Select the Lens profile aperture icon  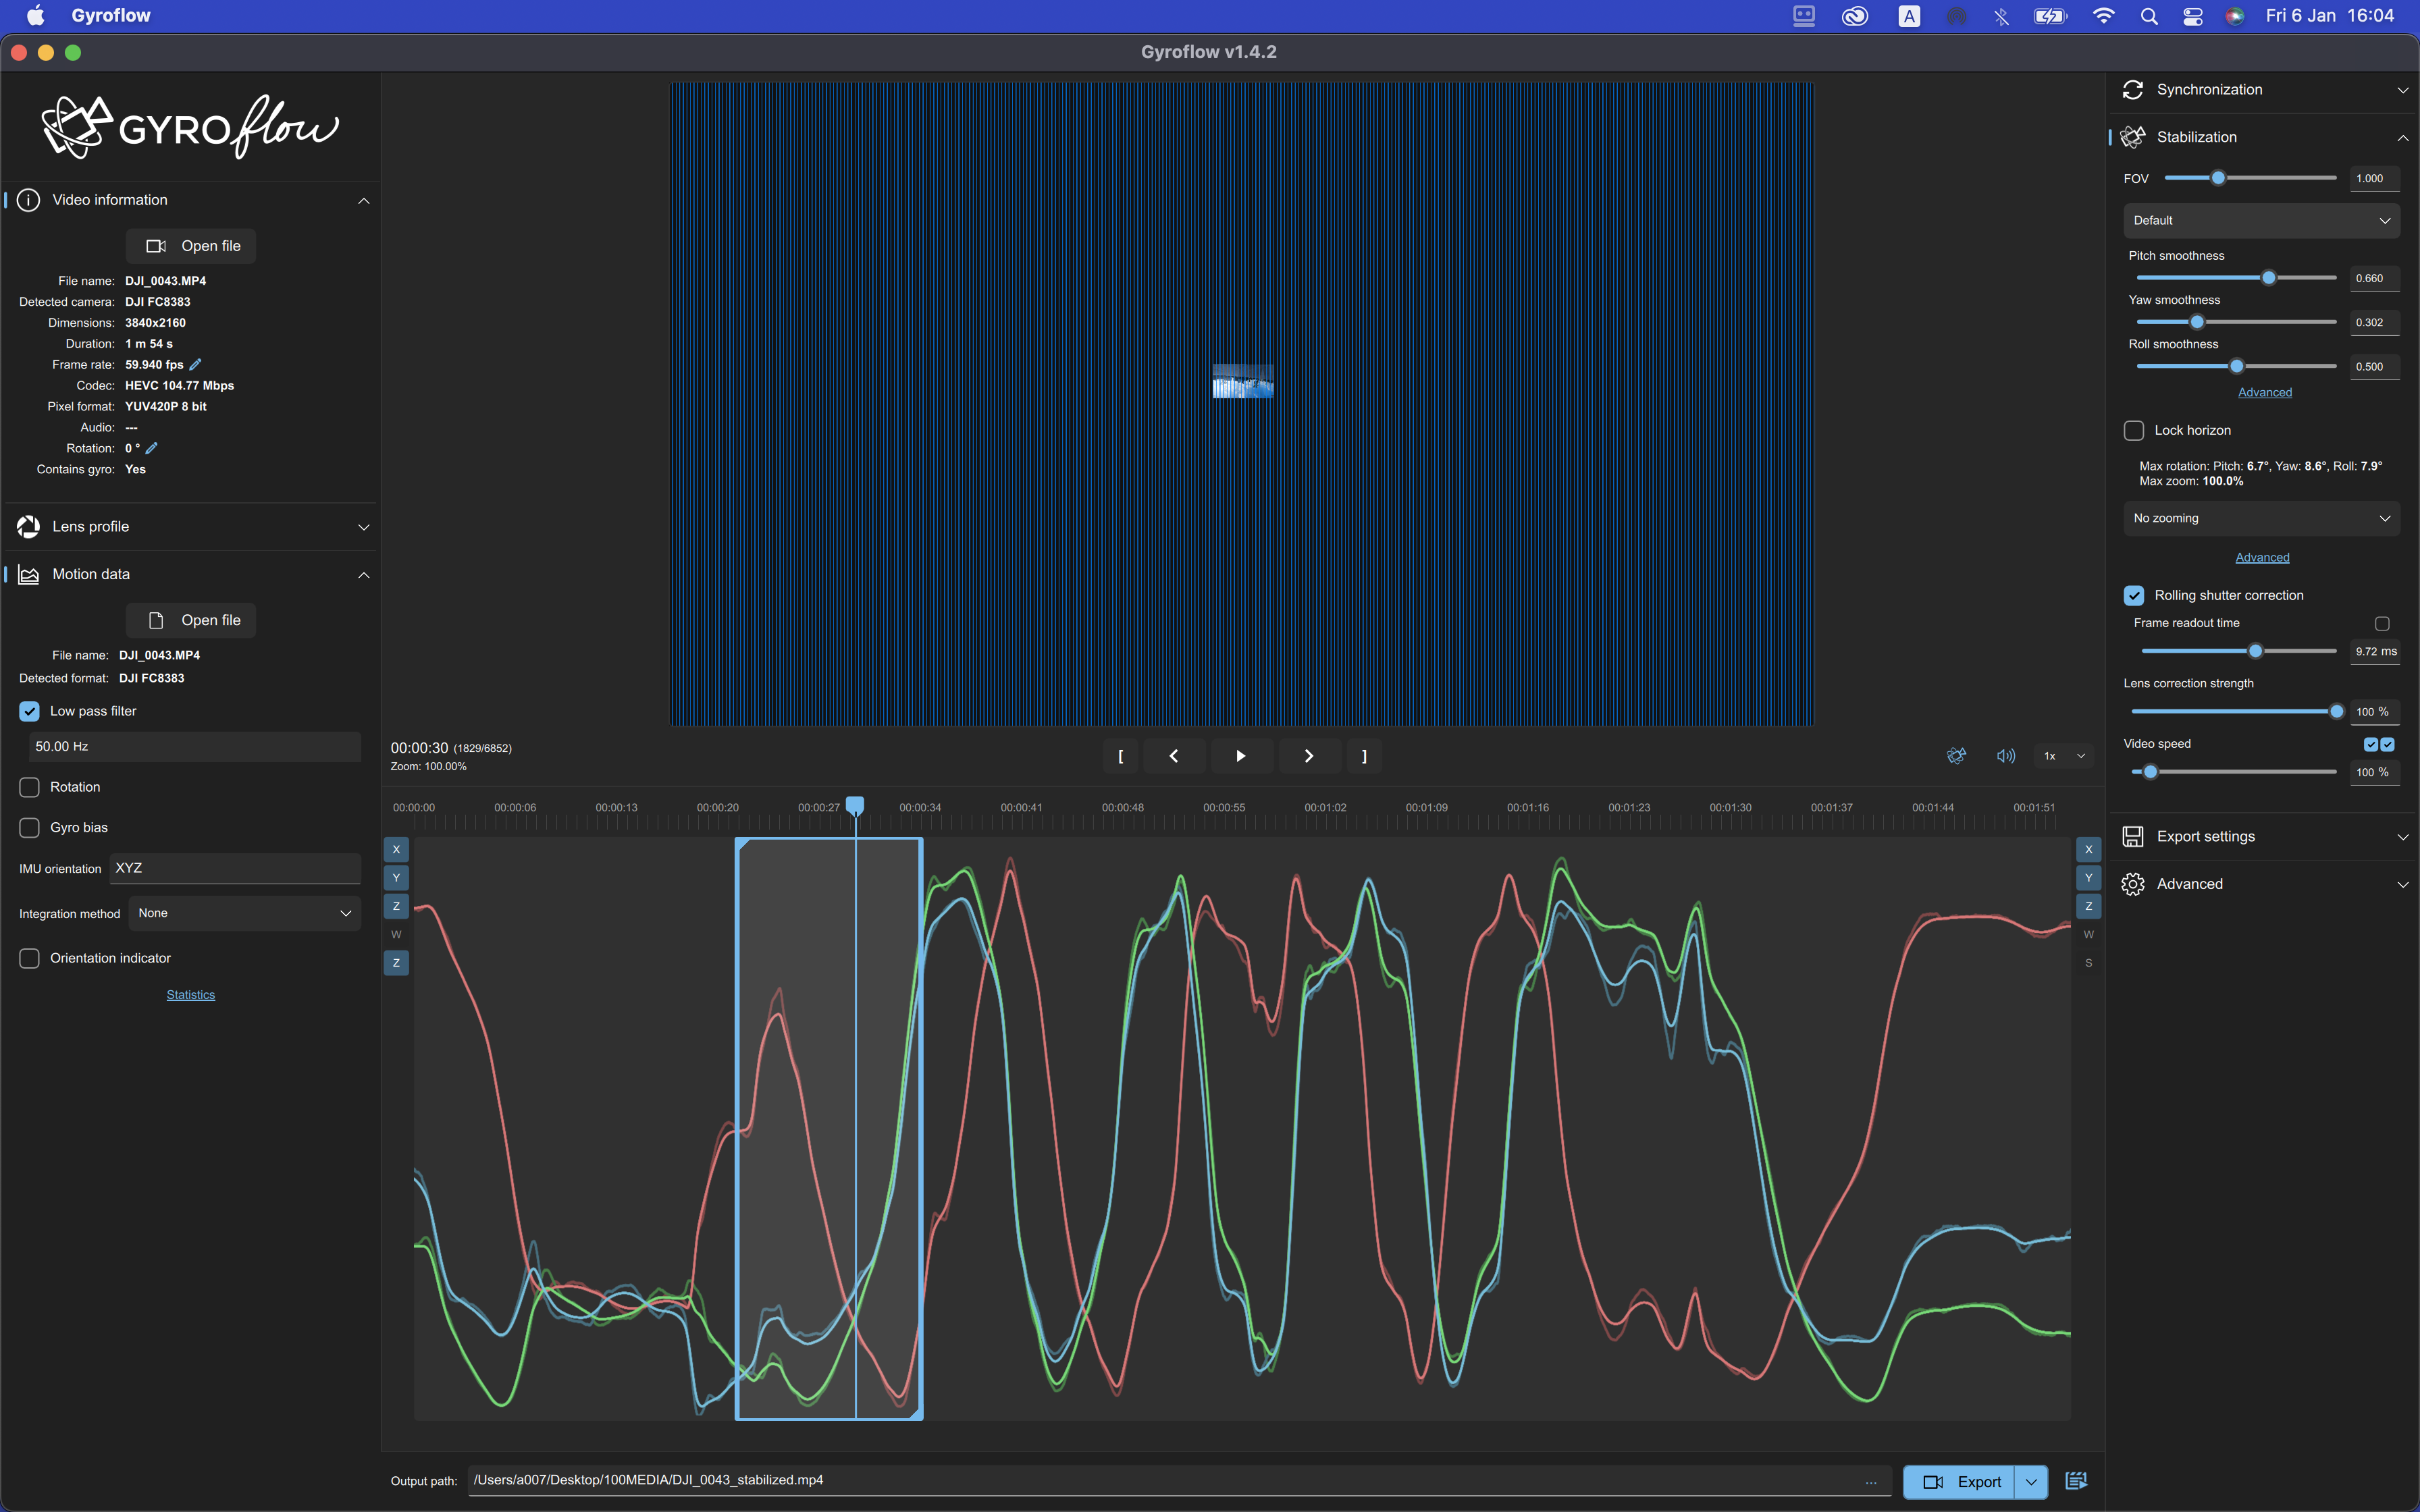click(x=28, y=526)
